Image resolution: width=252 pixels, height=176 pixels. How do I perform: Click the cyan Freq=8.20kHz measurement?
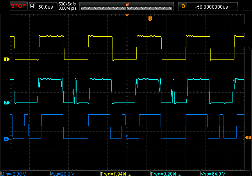click(166, 174)
